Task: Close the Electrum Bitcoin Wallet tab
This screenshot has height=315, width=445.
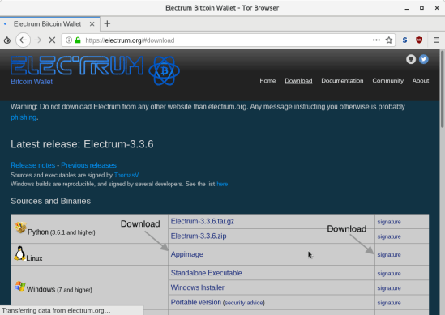Action: [92, 24]
